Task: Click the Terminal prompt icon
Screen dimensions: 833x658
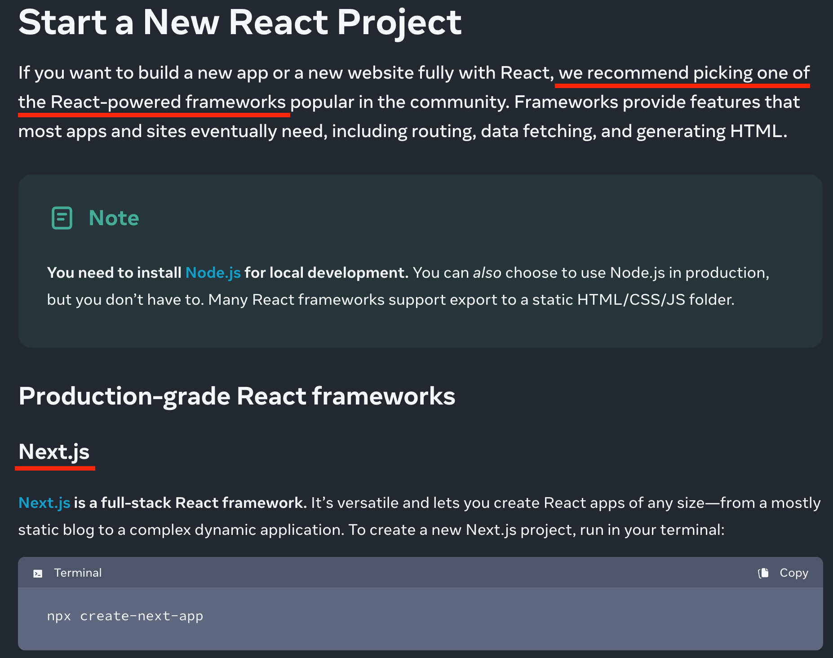Action: [38, 574]
